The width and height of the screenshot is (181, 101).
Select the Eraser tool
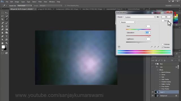pyautogui.click(x=2, y=29)
